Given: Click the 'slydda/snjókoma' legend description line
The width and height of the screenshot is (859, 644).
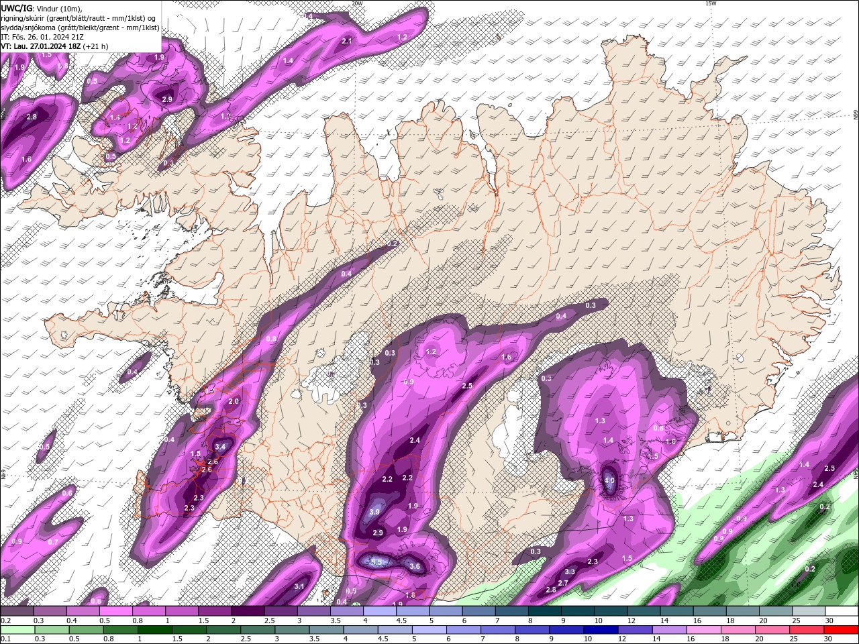Looking at the screenshot, I should point(80,28).
